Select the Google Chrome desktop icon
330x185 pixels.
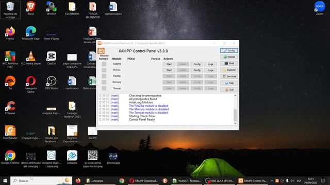coord(10,157)
